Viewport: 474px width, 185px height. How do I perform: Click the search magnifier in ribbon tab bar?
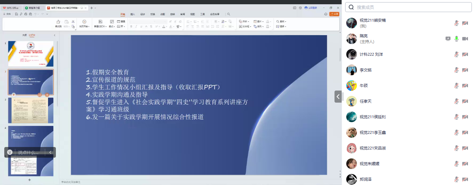pos(229,14)
